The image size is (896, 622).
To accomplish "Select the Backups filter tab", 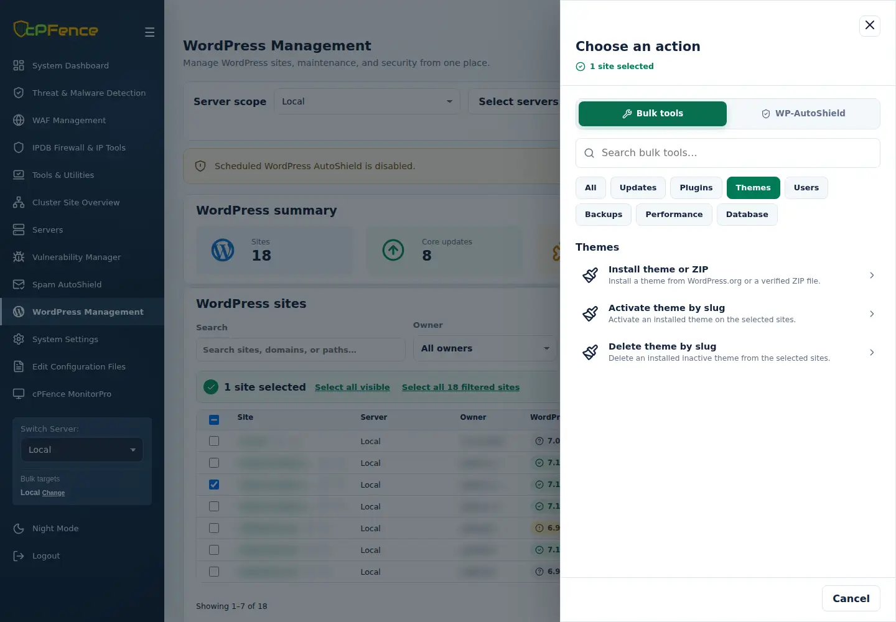I will point(604,215).
